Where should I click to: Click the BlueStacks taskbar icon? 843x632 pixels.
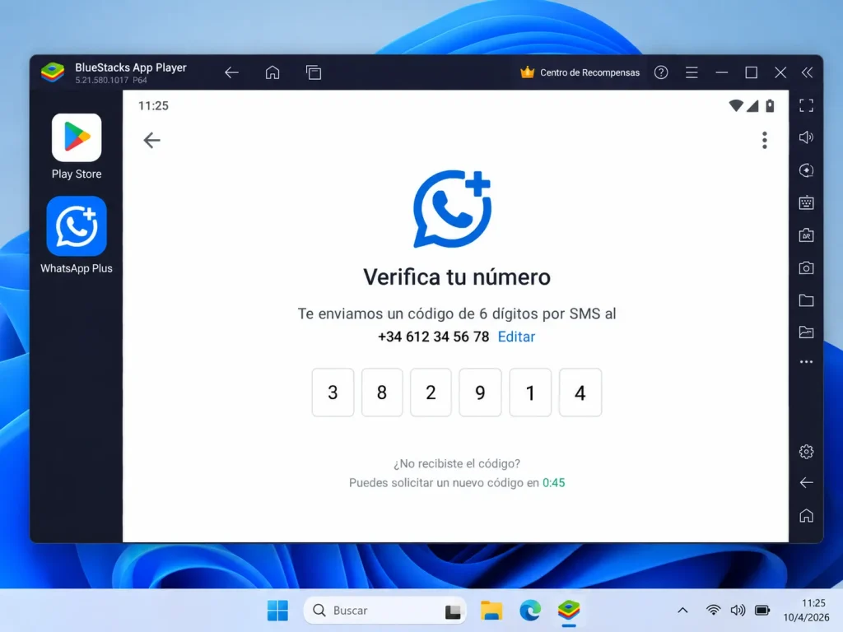[x=569, y=611]
